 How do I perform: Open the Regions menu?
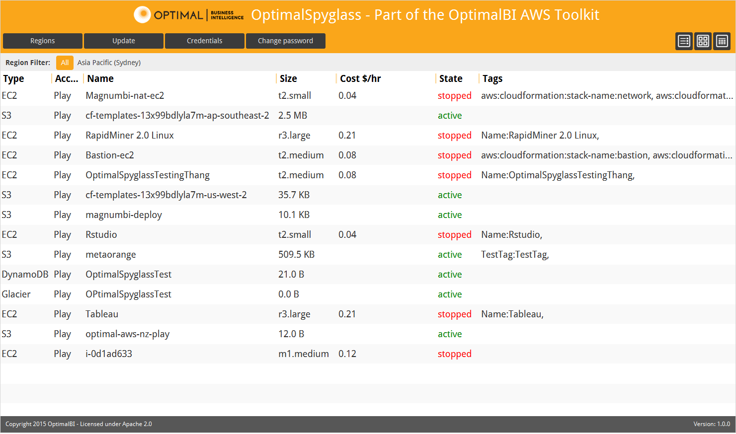point(43,41)
